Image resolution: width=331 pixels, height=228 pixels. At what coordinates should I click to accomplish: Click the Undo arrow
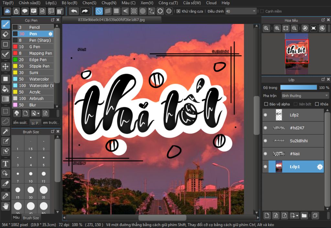click(74, 11)
